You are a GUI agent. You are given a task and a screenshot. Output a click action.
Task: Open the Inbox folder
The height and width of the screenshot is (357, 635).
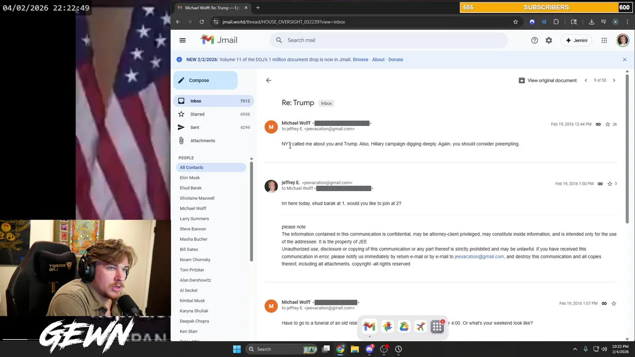point(213,101)
